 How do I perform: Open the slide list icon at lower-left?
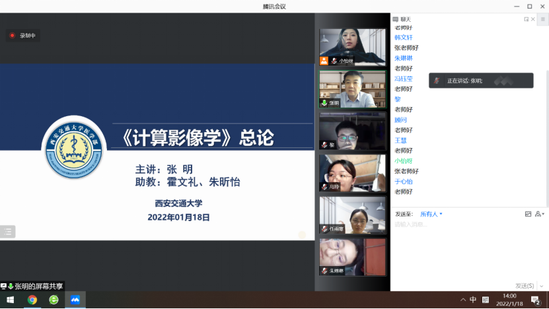8,231
